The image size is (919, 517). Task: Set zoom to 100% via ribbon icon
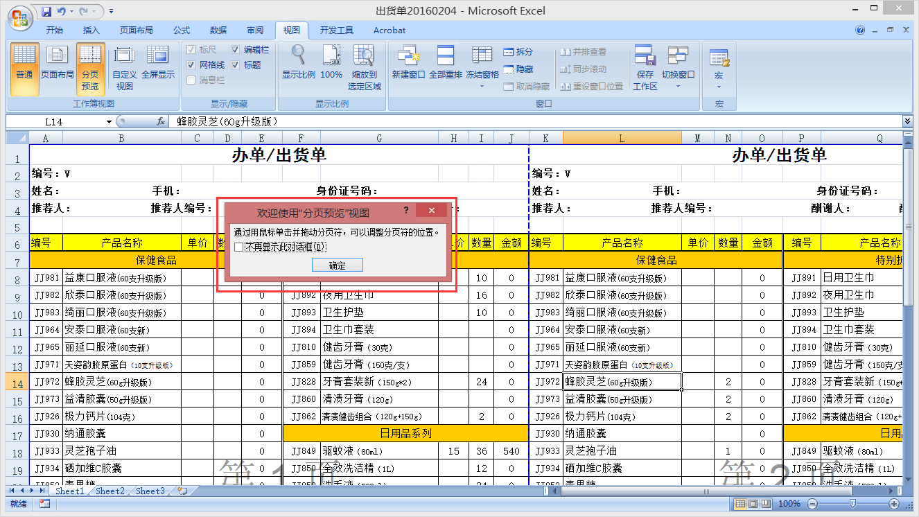pos(331,63)
